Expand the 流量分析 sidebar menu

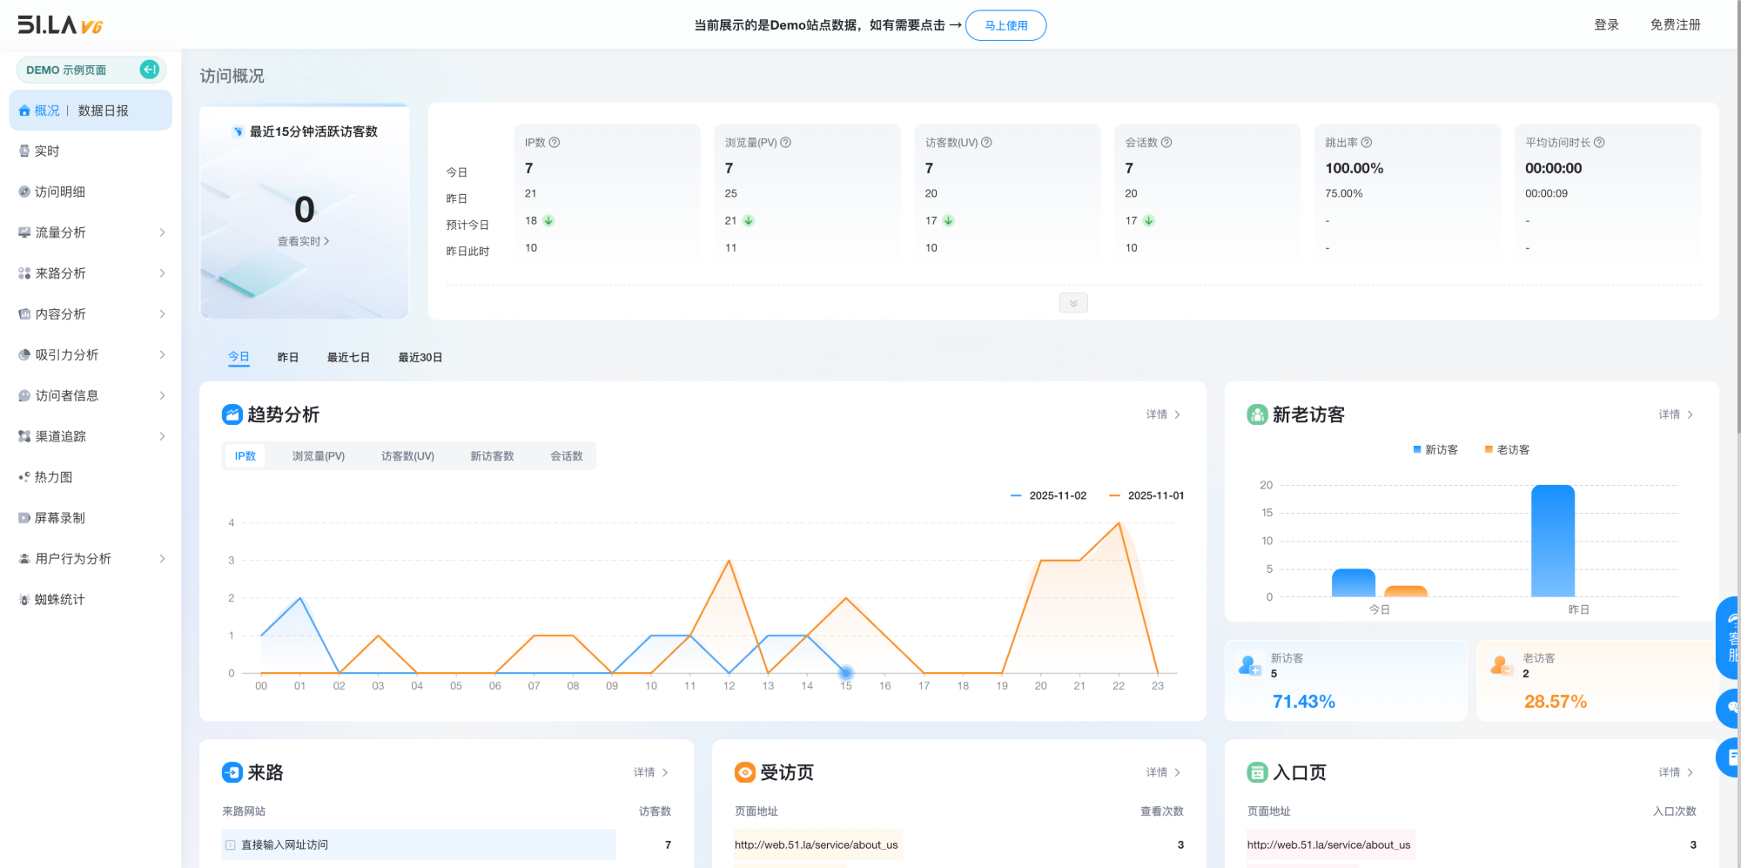click(91, 232)
